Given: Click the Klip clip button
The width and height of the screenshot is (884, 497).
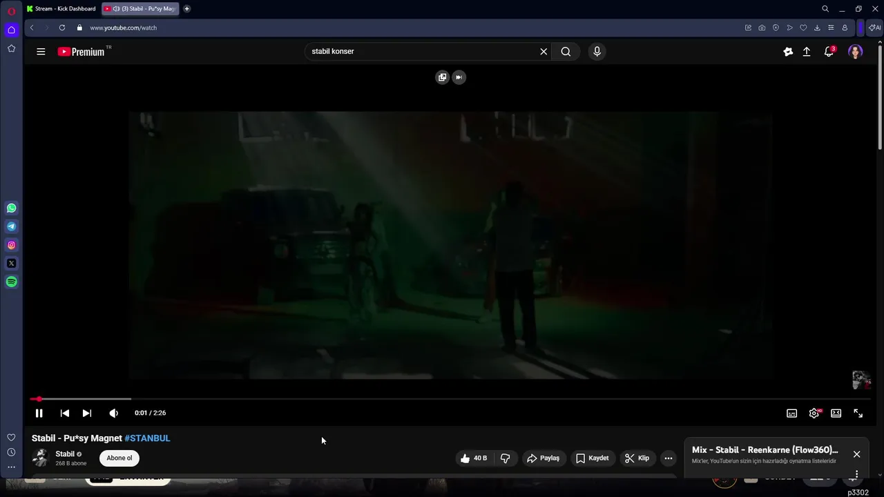Looking at the screenshot, I should click(x=637, y=458).
